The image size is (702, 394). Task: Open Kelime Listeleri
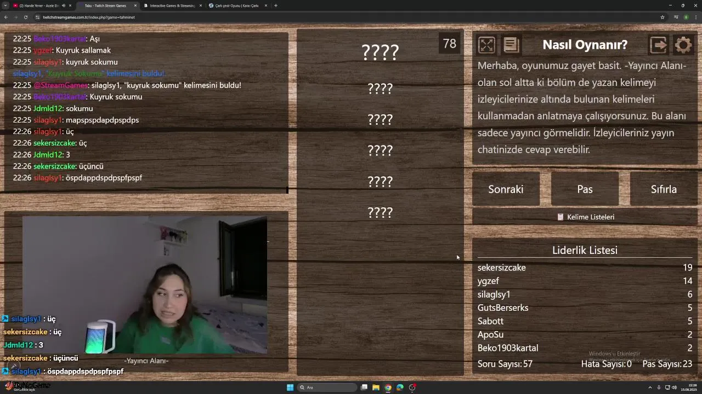point(585,217)
